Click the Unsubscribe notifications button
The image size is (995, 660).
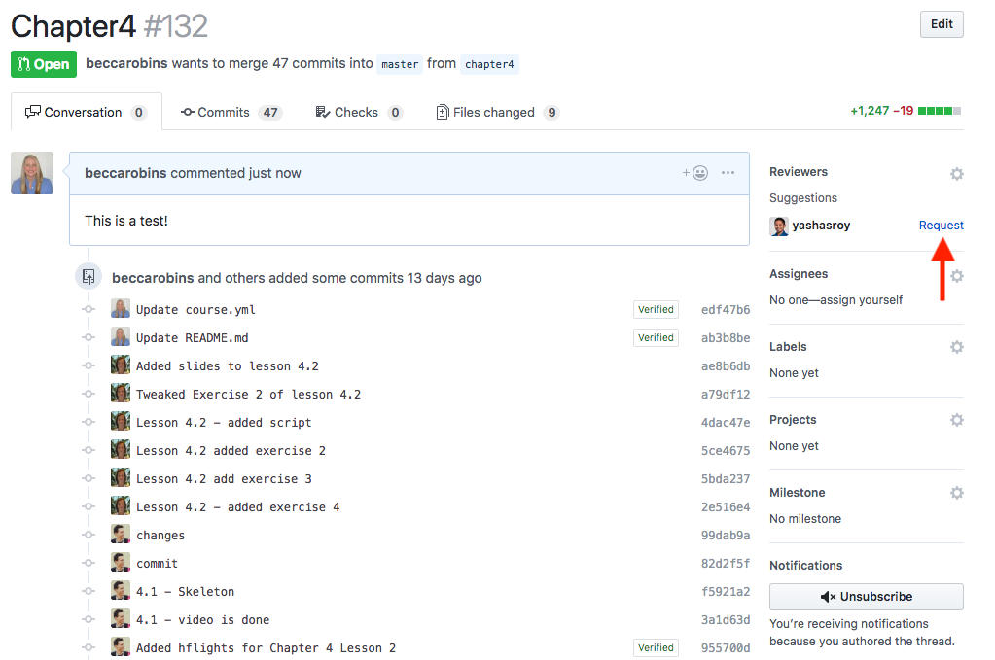coord(867,597)
